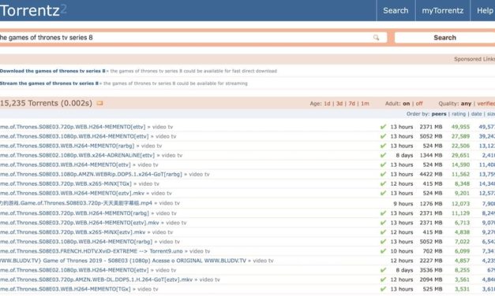Open S08E03.WEB.H264-MEMENTO[TGx] torrent

(65, 289)
